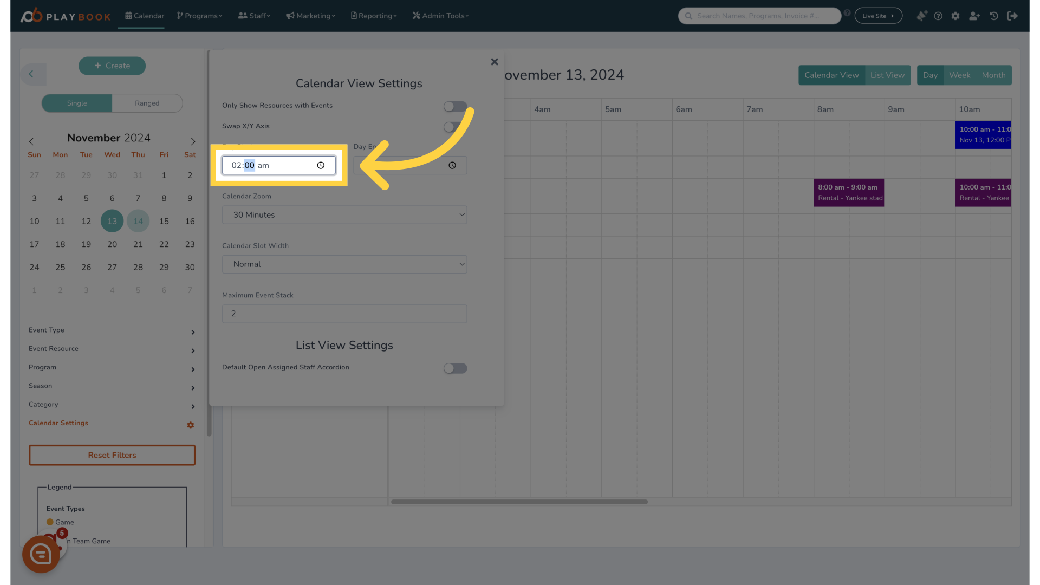The width and height of the screenshot is (1040, 585).
Task: Switch to Calendar View
Action: tap(831, 75)
